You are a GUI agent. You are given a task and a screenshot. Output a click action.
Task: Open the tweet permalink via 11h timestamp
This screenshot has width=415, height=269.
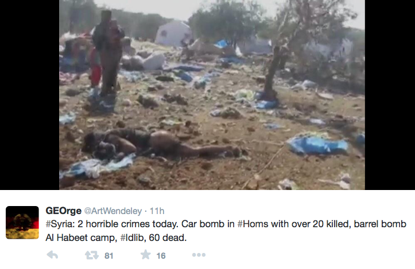157,211
